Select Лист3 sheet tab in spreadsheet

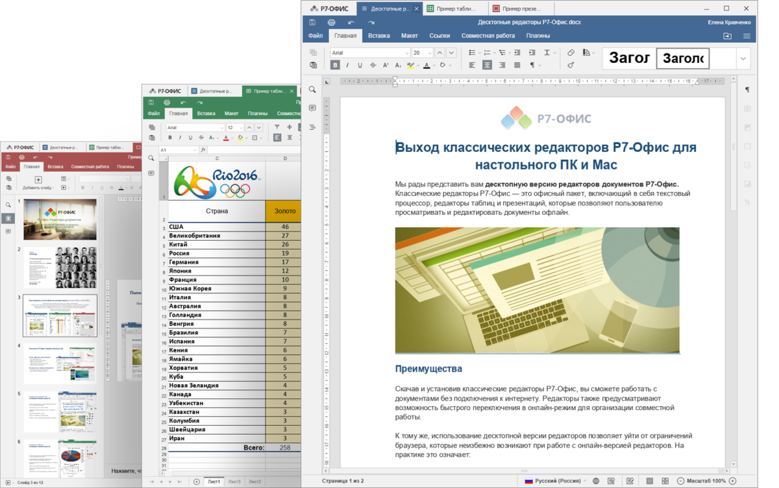tap(234, 482)
